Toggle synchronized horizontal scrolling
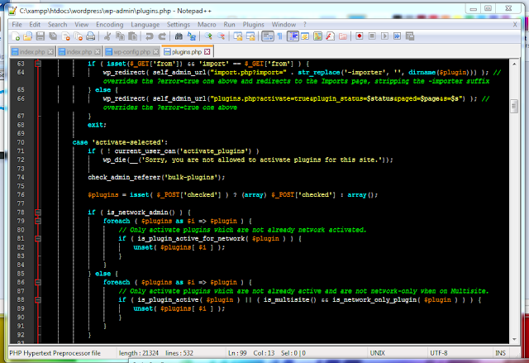 pyautogui.click(x=250, y=36)
